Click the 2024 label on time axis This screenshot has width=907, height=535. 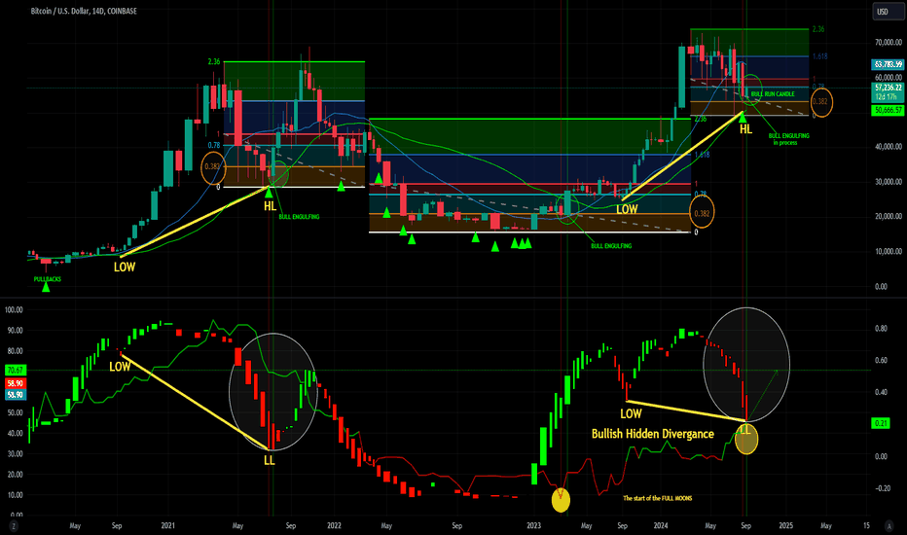point(661,525)
